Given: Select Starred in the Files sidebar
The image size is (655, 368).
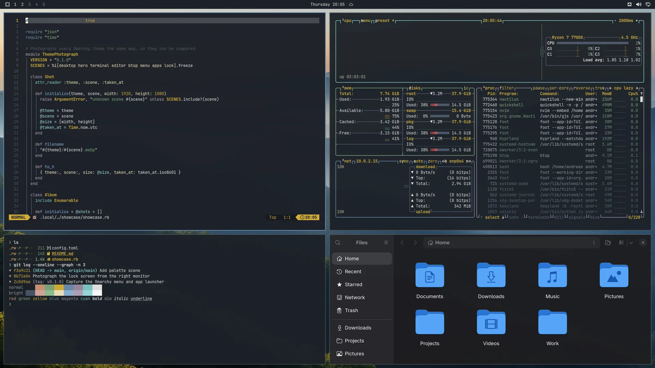Looking at the screenshot, I should point(362,285).
